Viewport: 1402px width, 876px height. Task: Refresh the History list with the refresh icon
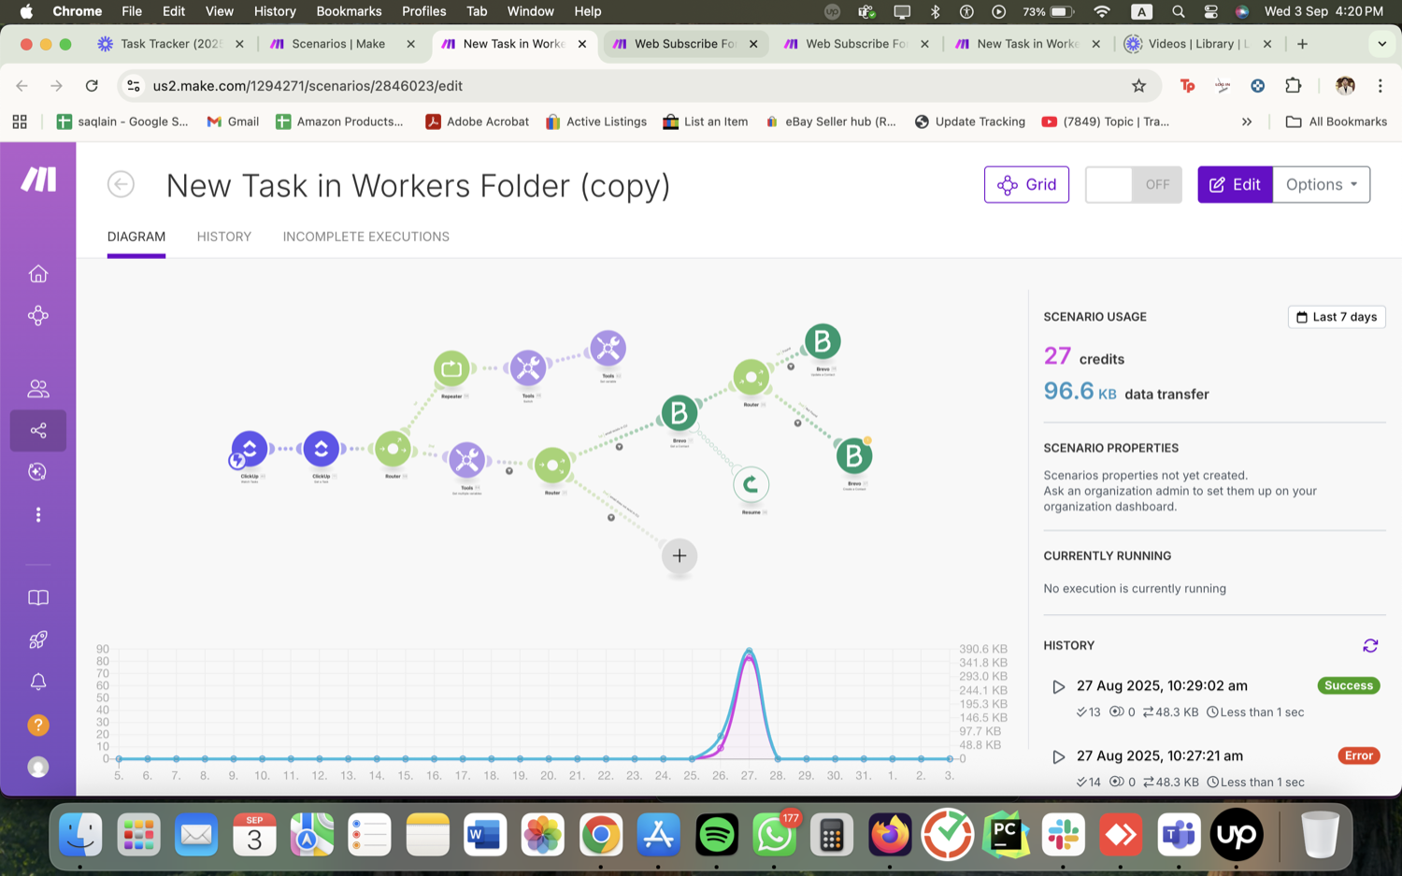tap(1370, 646)
